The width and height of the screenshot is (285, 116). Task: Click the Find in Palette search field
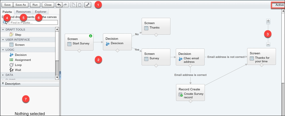point(33,23)
